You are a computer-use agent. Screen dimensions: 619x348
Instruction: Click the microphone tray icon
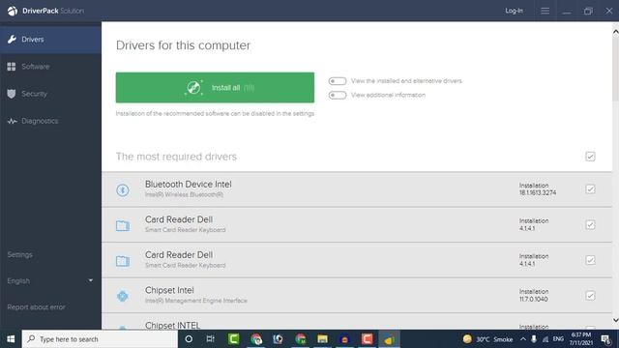[x=534, y=339]
